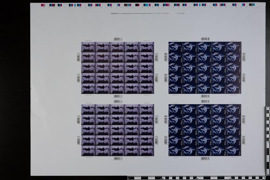Image resolution: width=270 pixels, height=180 pixels.
Task: Click the printed text line below color bars
Action: (148, 13)
